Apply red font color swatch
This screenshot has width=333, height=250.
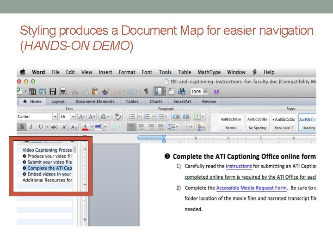(x=85, y=127)
